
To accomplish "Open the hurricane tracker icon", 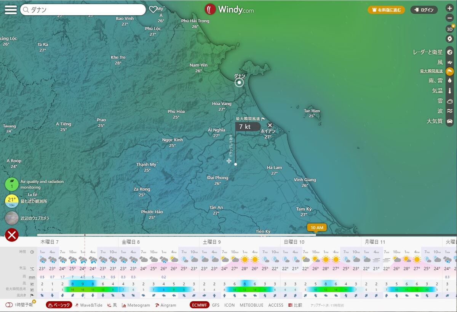I will (x=449, y=39).
